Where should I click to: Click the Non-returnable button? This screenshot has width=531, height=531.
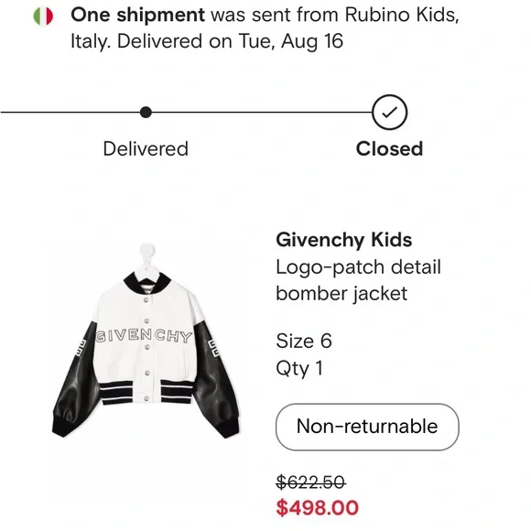(367, 427)
